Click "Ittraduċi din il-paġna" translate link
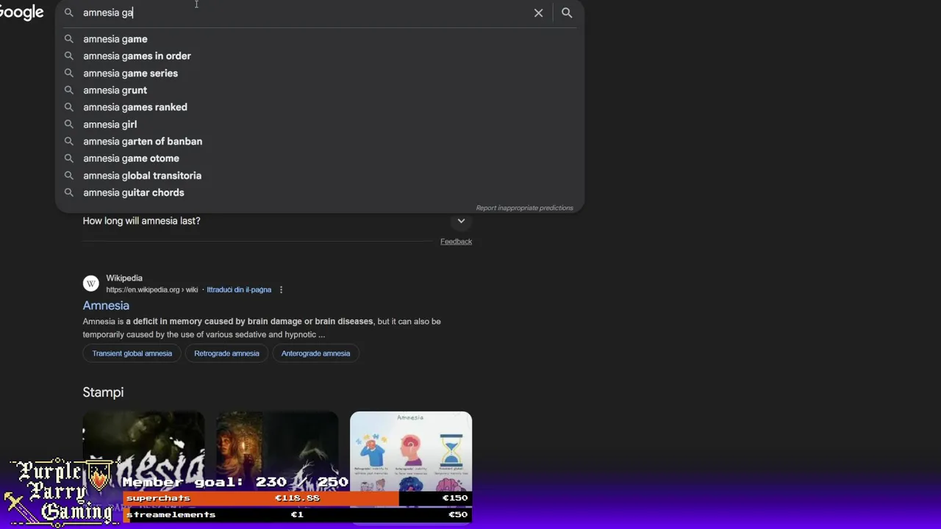Image resolution: width=941 pixels, height=529 pixels. [239, 289]
